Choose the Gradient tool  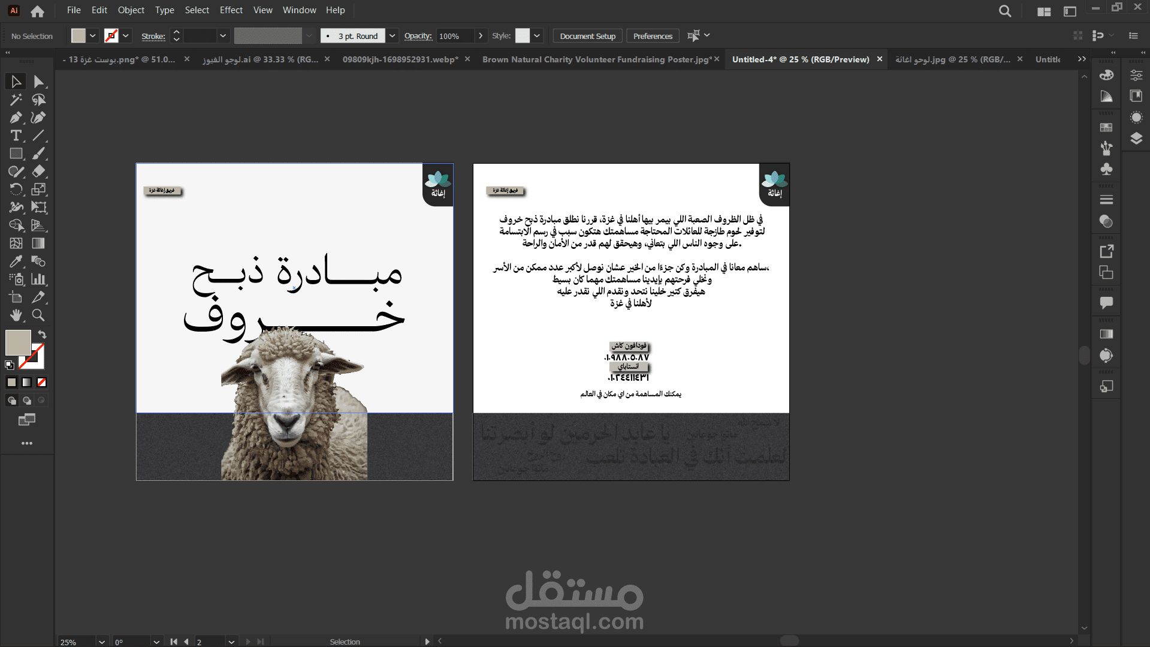(39, 243)
